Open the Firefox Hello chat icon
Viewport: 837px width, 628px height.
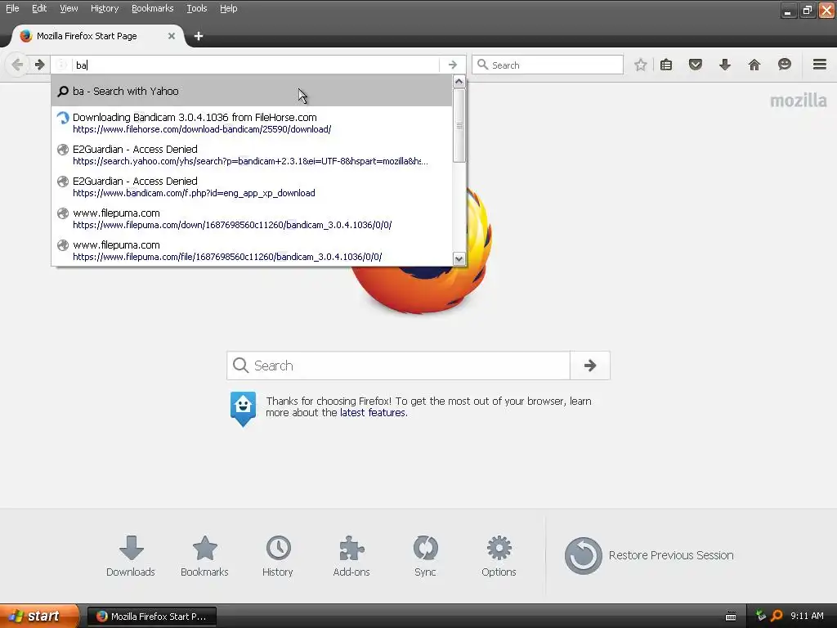[x=784, y=65]
